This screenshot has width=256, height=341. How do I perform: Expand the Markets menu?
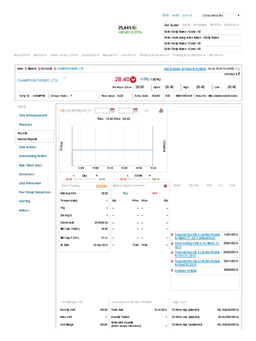40,55
